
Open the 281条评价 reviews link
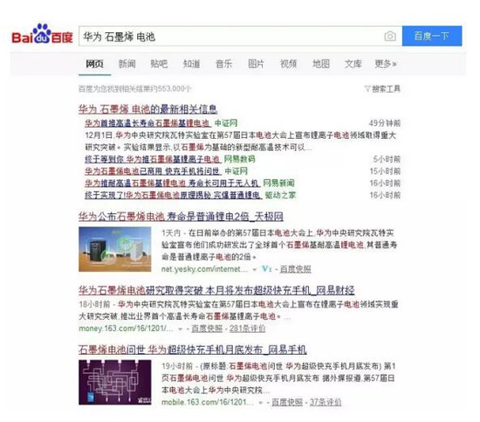[247, 329]
